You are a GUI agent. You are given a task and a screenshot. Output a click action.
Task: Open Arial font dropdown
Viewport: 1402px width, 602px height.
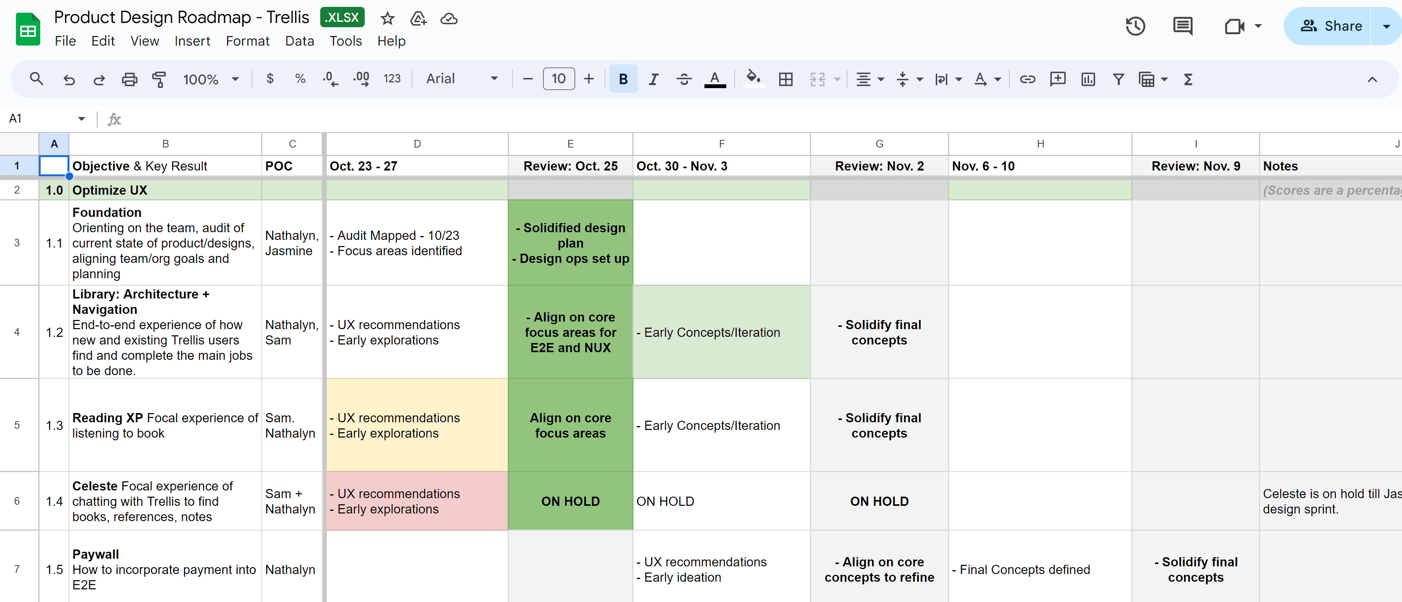[x=462, y=79]
